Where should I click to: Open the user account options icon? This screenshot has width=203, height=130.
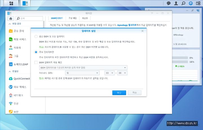pos(176,3)
